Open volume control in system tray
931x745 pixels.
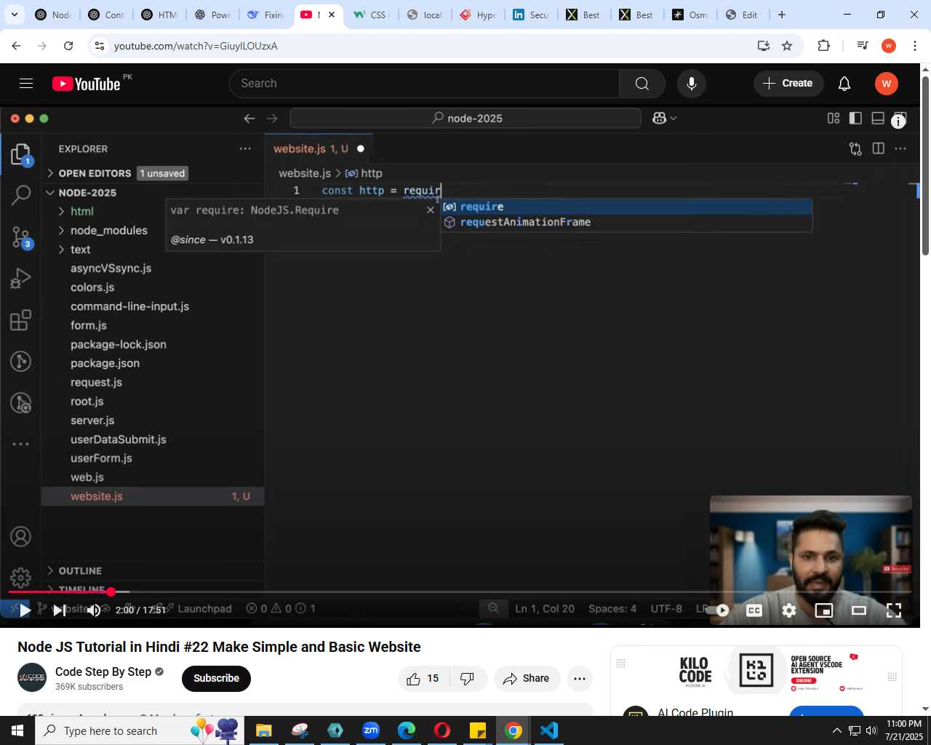coord(871,730)
